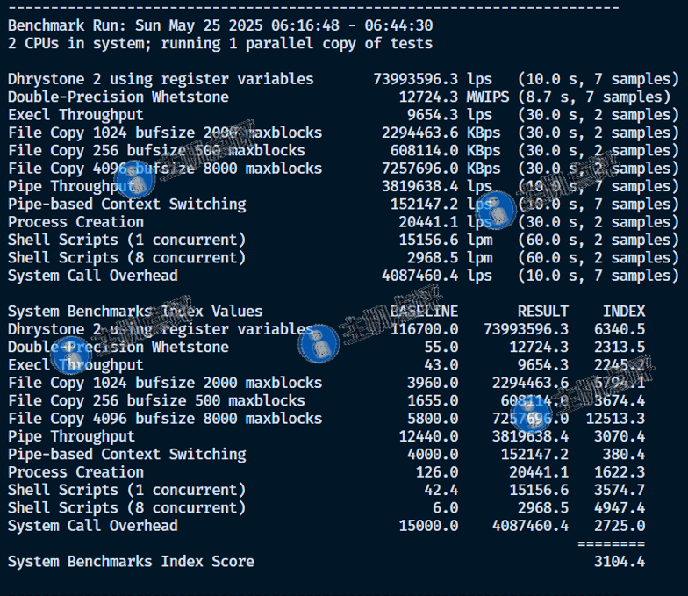Select the INDEX column header

point(623,312)
